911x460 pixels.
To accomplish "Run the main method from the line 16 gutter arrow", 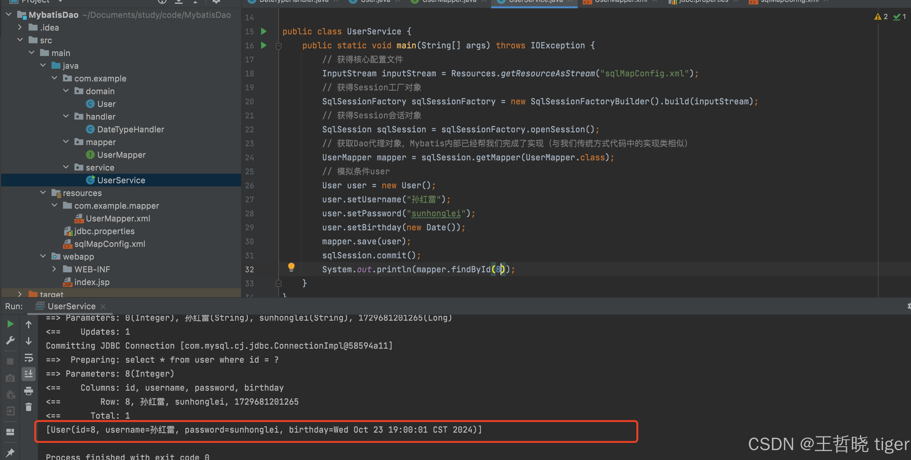I will click(x=263, y=45).
